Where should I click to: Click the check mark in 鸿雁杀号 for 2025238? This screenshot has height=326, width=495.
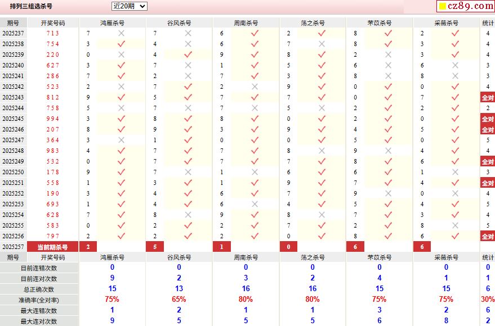coord(121,44)
